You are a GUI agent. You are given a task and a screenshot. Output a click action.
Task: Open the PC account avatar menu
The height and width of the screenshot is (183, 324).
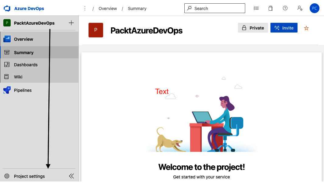pos(314,8)
